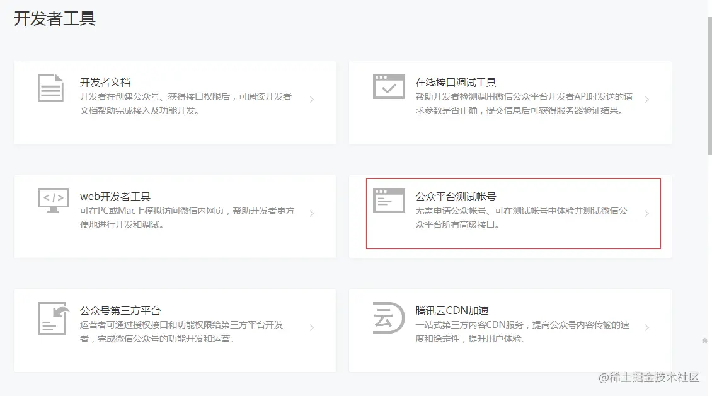Click the 在线接口调试工具 checkmark window icon
Image resolution: width=712 pixels, height=396 pixels.
(x=388, y=86)
